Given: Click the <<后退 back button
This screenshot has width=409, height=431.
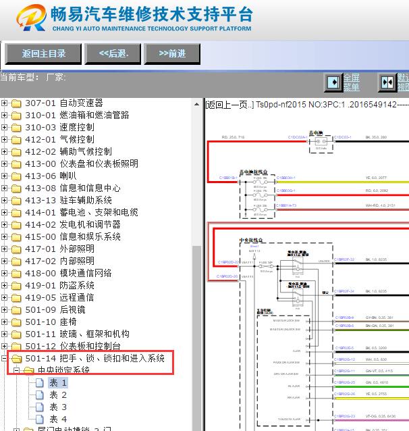Looking at the screenshot, I should click(x=113, y=54).
